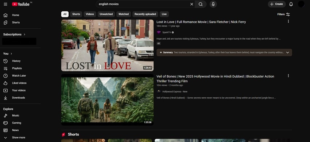Click the Your videos icon
Viewport: 310px width, 142px height.
(x=5, y=90)
